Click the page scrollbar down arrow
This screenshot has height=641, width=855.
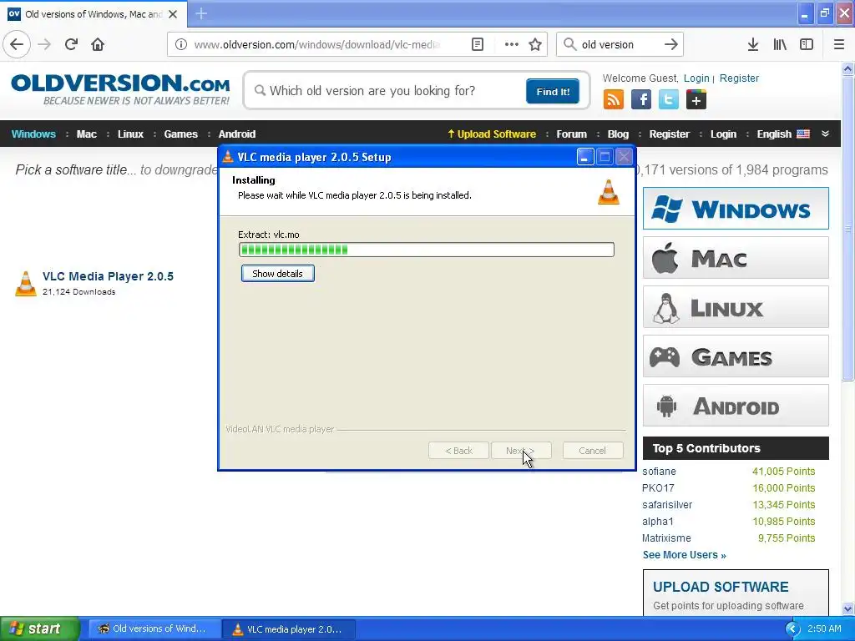coord(848,608)
